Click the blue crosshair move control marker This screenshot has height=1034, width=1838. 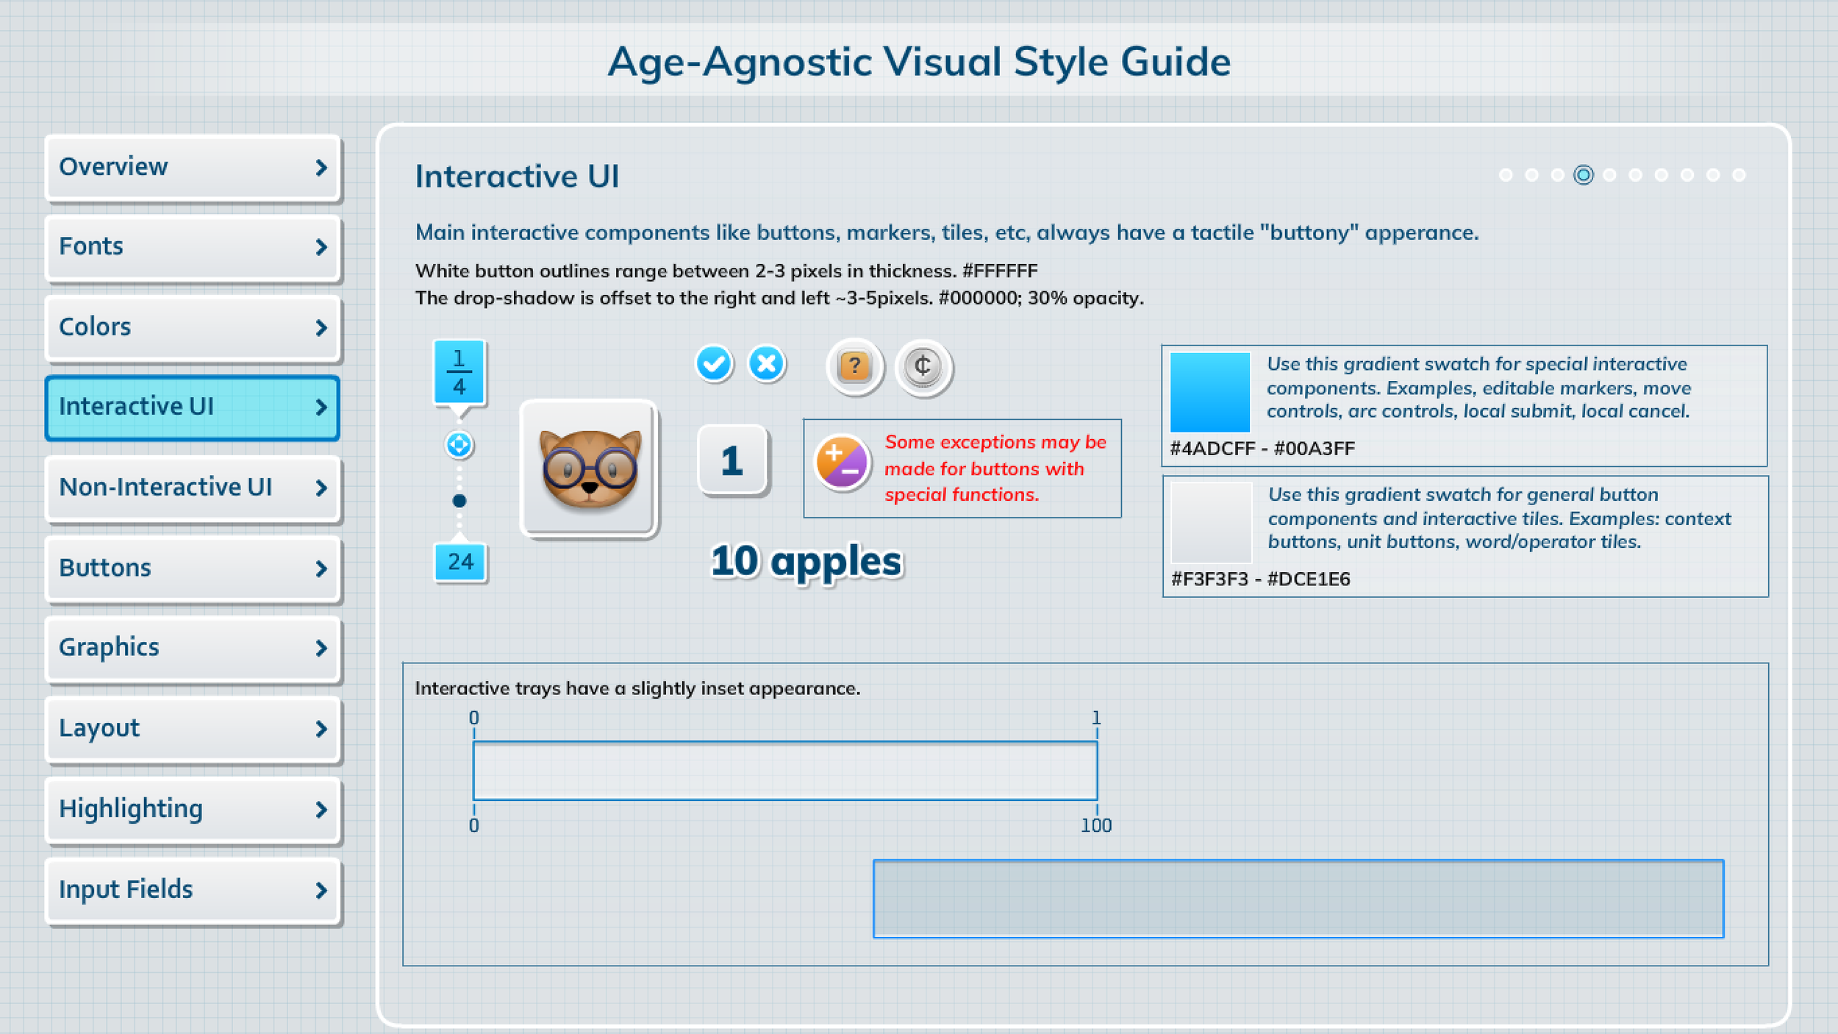(x=458, y=446)
